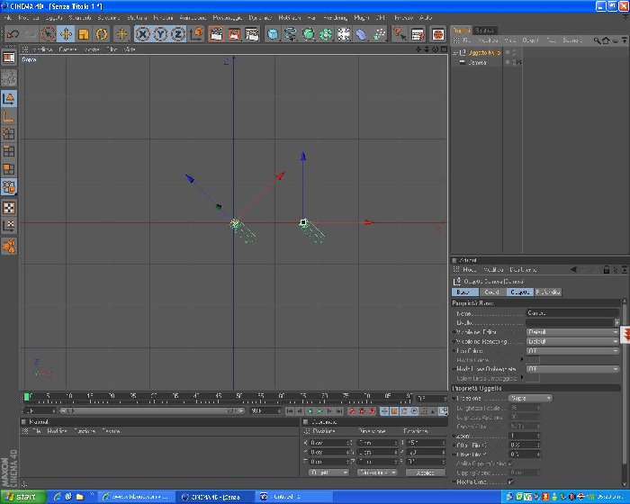Toggle visibility dot for Camera row

508,62
